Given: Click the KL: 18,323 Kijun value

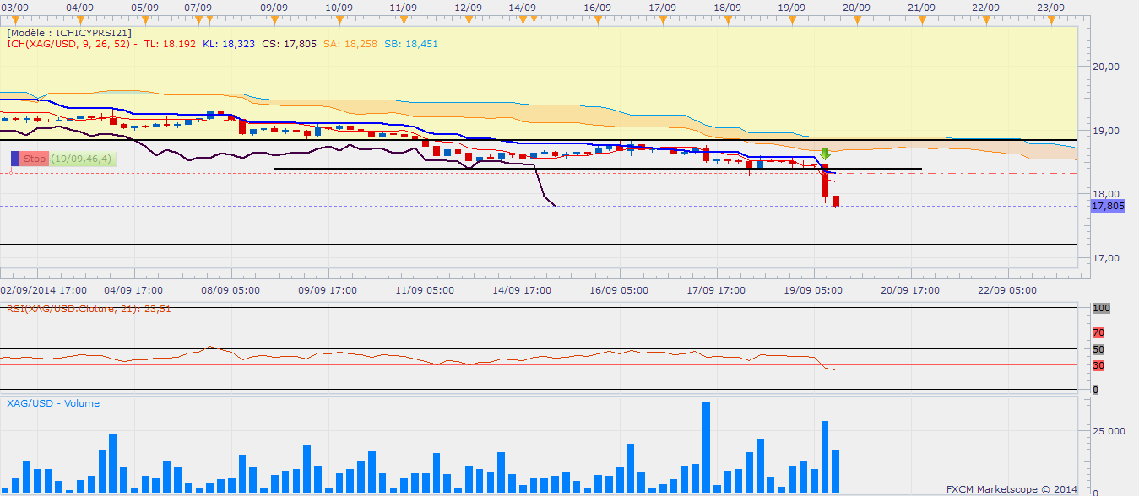Looking at the screenshot, I should 229,44.
